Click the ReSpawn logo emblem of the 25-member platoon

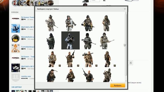tap(16, 19)
